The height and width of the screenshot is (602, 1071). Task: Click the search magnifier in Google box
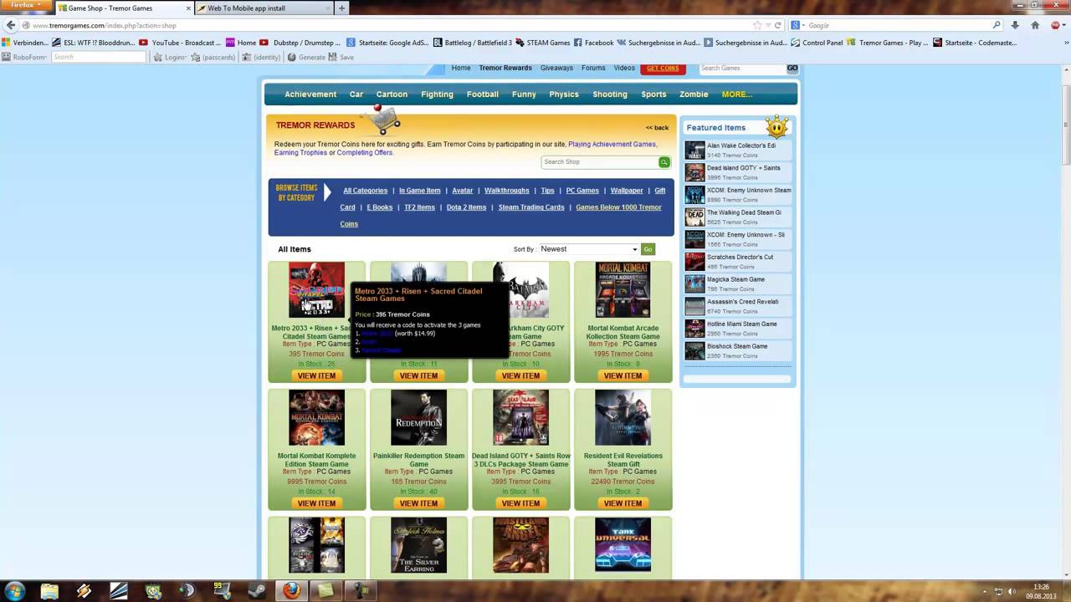tap(997, 25)
